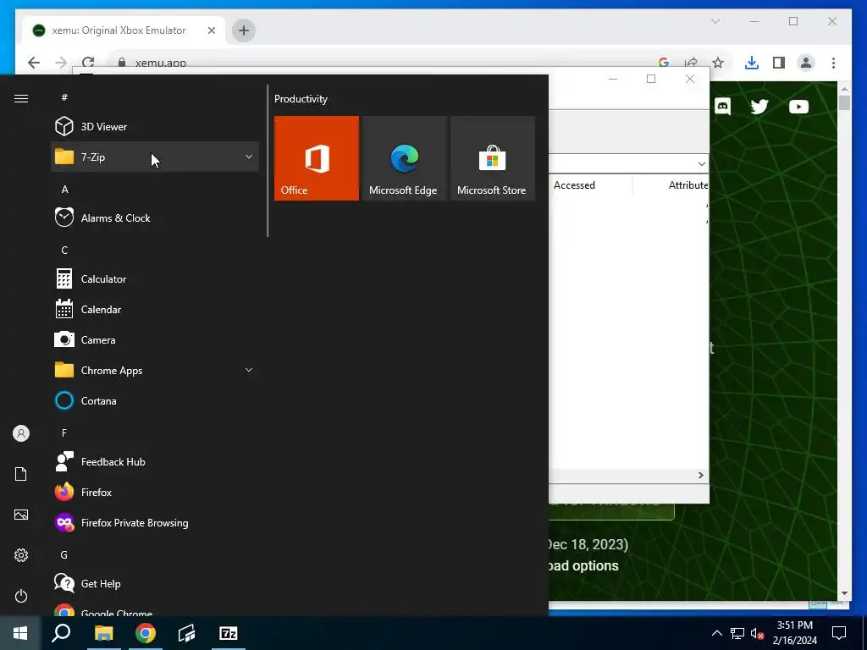The image size is (867, 650).
Task: Launch the Camera app
Action: tap(155, 339)
